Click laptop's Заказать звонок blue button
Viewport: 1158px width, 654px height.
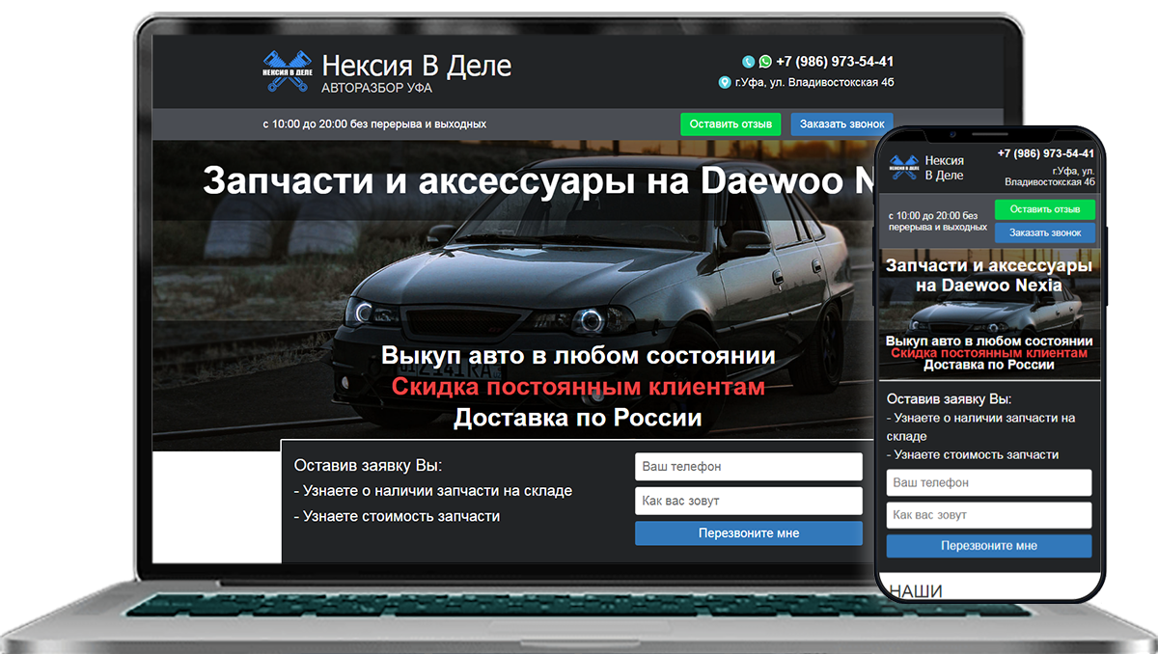(841, 124)
